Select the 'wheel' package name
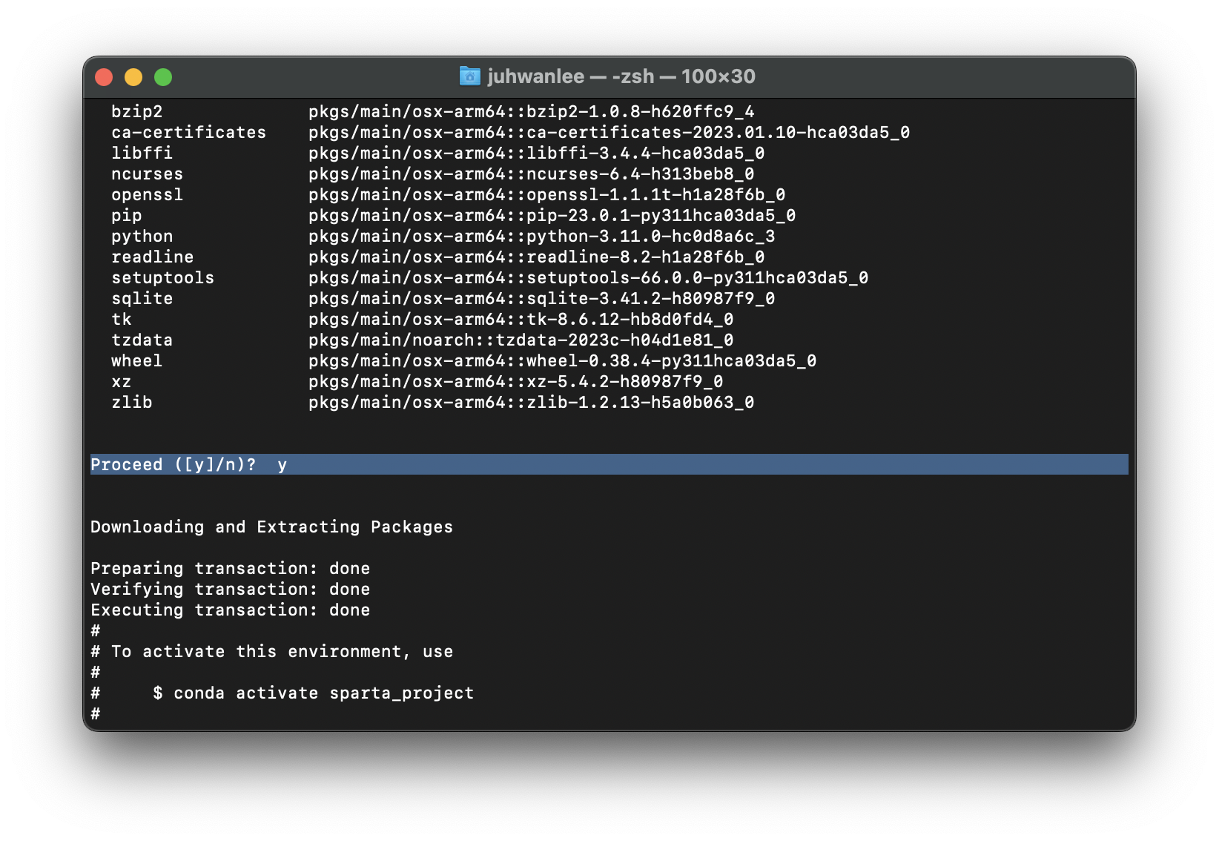This screenshot has height=841, width=1219. 137,361
